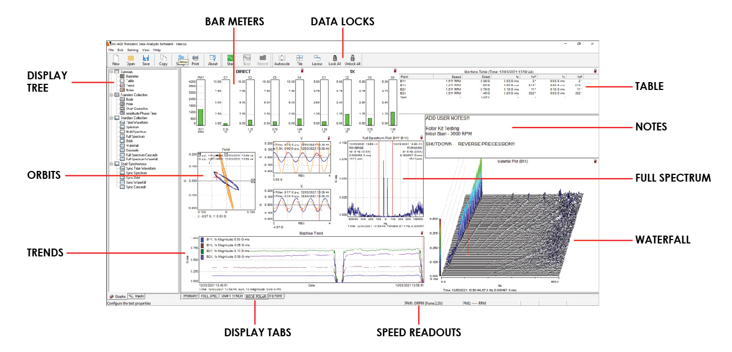Switch to the SHAFT SYNCH display tab
Image resolution: width=732 pixels, height=352 pixels.
[231, 295]
